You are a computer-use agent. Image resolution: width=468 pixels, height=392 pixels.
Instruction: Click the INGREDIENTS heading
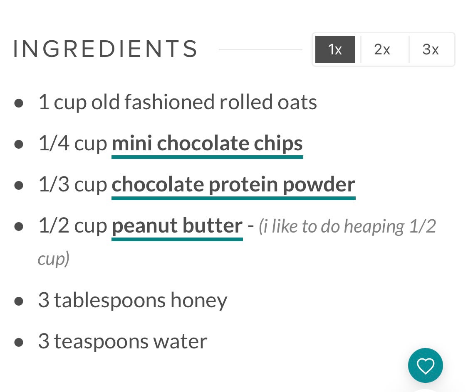[106, 49]
